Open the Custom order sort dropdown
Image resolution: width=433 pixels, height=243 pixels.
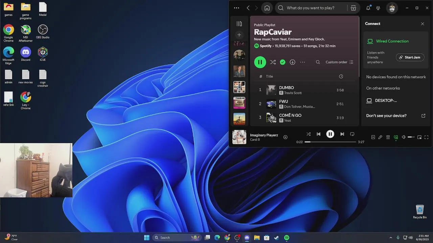coord(339,62)
